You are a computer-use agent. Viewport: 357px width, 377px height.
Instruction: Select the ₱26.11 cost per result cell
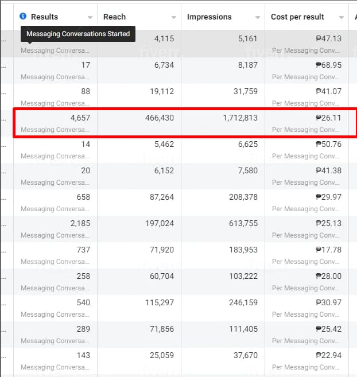328,118
